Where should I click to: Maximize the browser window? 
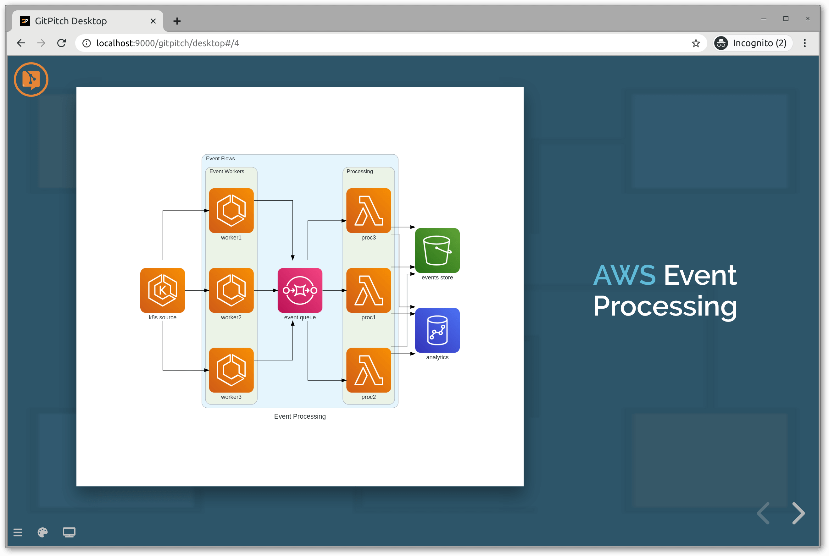pos(786,19)
